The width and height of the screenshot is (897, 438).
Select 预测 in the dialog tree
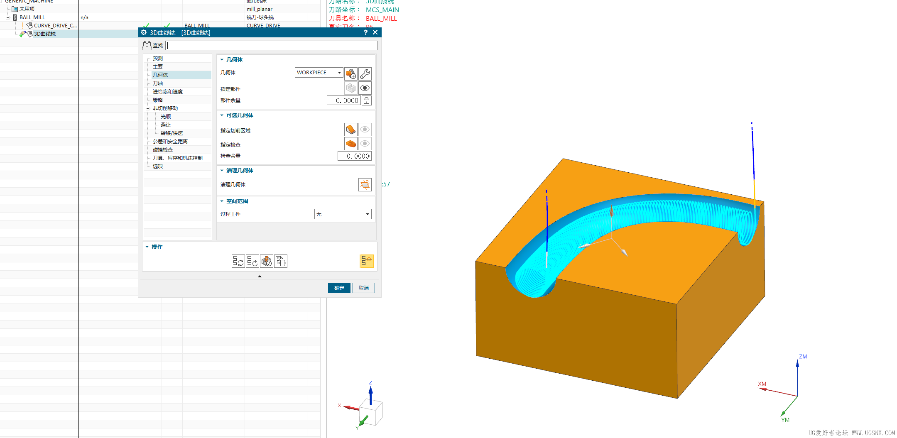pyautogui.click(x=158, y=59)
